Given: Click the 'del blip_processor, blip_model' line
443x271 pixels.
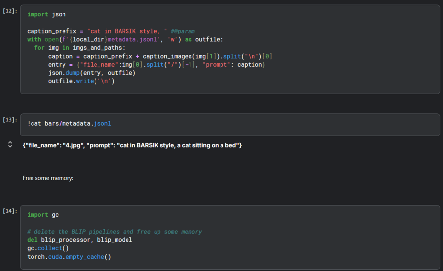Looking at the screenshot, I should pyautogui.click(x=79, y=240).
